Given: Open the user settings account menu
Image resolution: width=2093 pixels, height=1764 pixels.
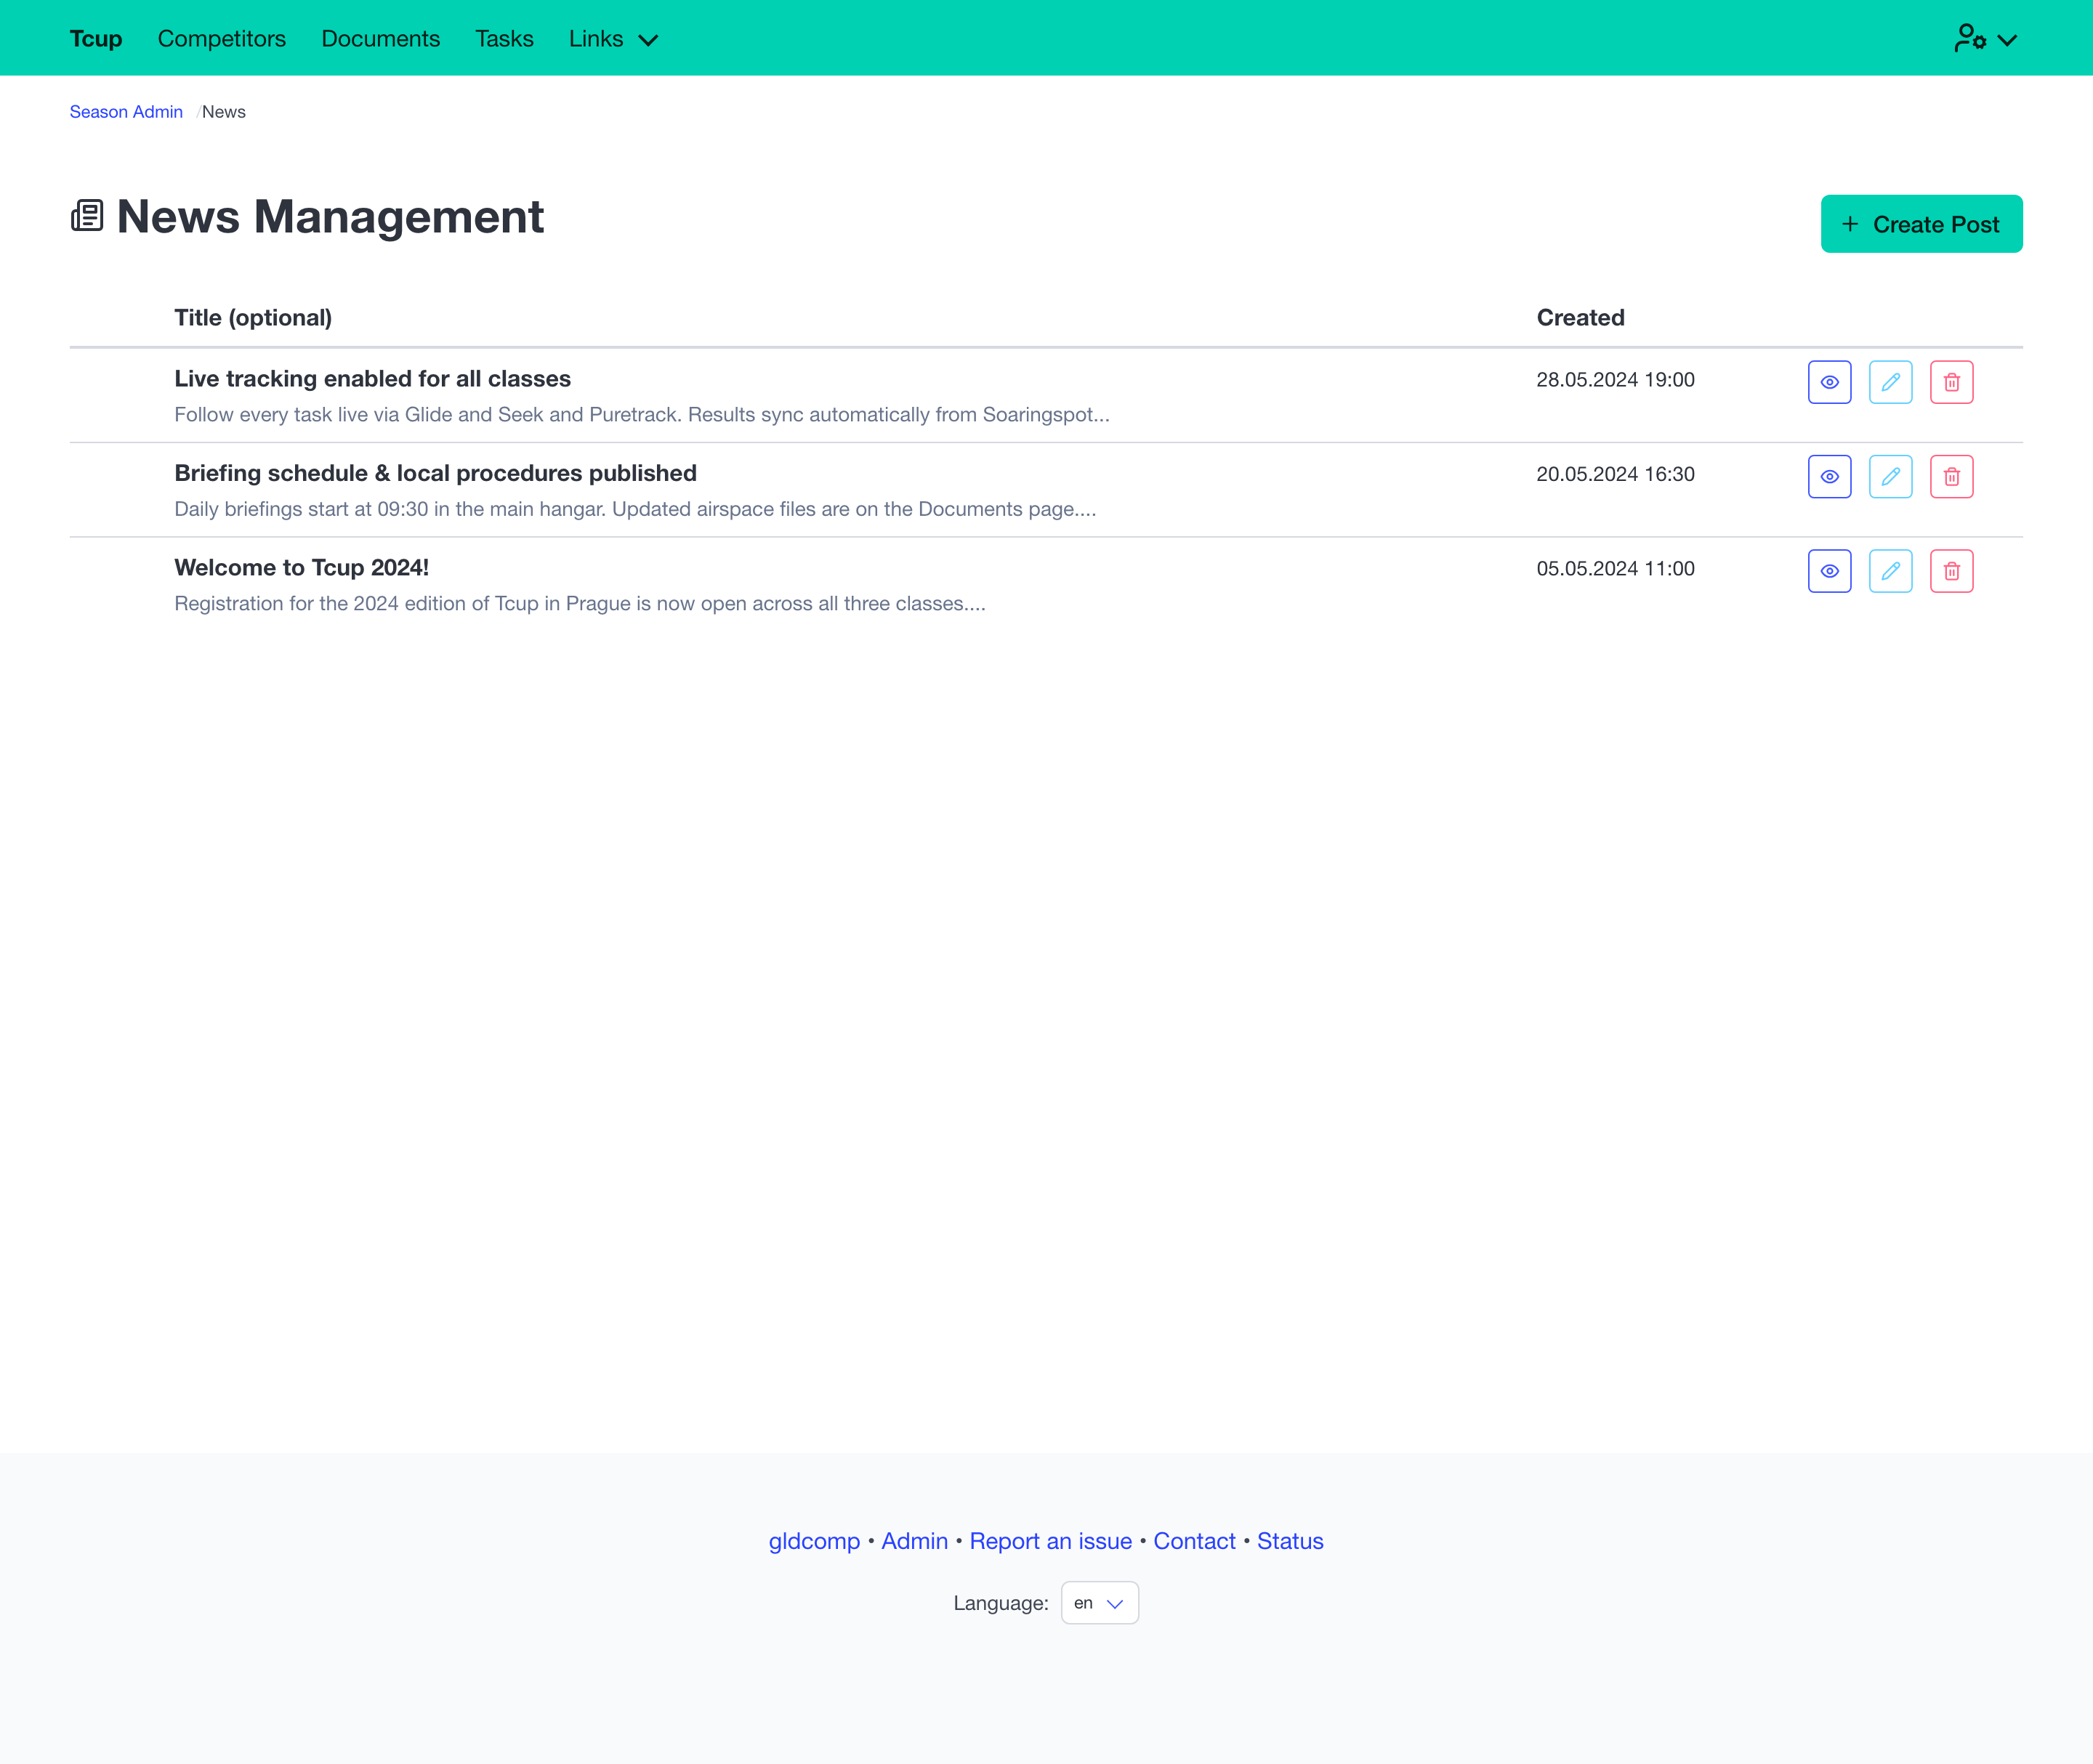Looking at the screenshot, I should click(x=1985, y=39).
